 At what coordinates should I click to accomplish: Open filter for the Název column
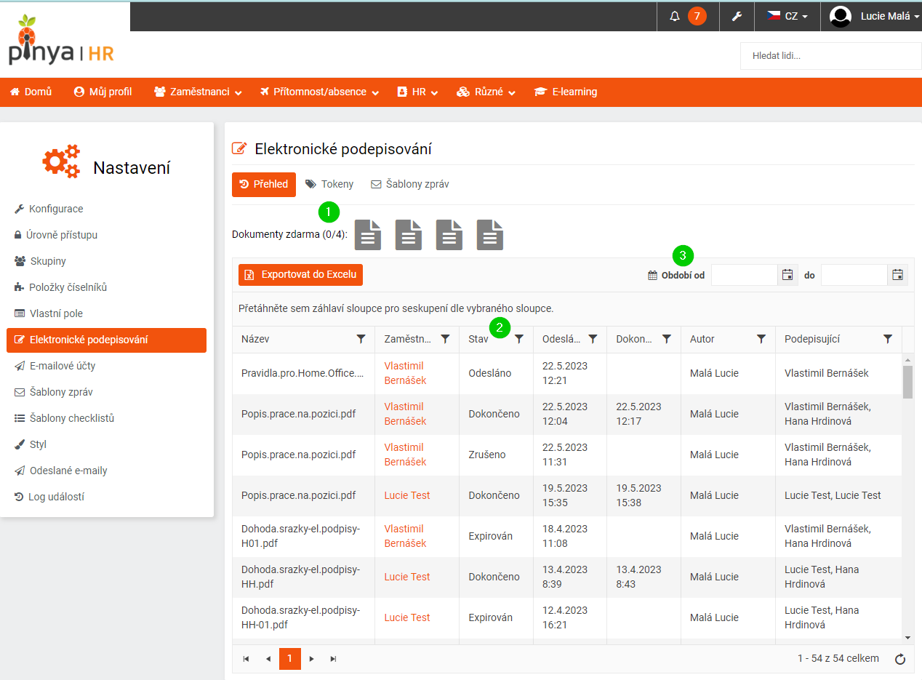coord(361,339)
